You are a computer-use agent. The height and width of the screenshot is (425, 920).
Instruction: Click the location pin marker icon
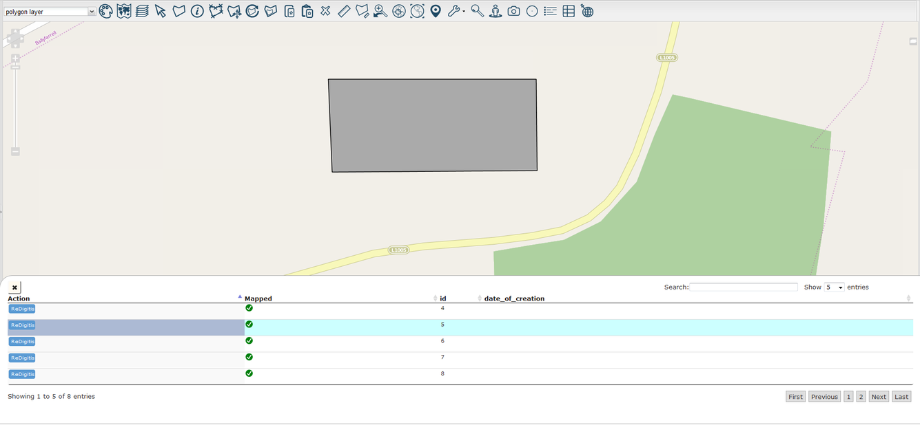[436, 11]
